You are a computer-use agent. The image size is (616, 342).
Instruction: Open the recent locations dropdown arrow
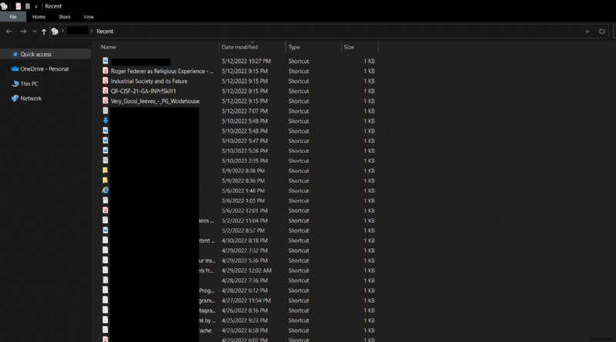pos(34,32)
